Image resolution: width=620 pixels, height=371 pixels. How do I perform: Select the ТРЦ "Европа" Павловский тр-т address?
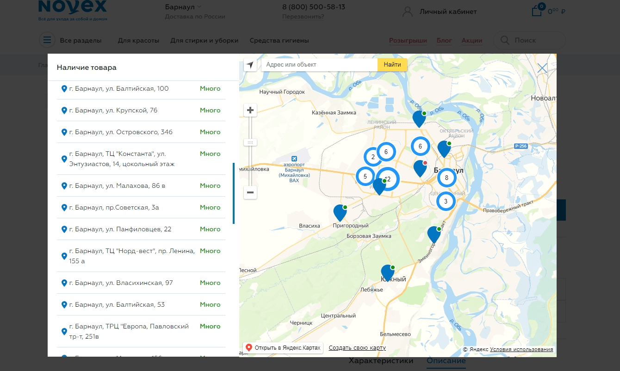tap(129, 331)
